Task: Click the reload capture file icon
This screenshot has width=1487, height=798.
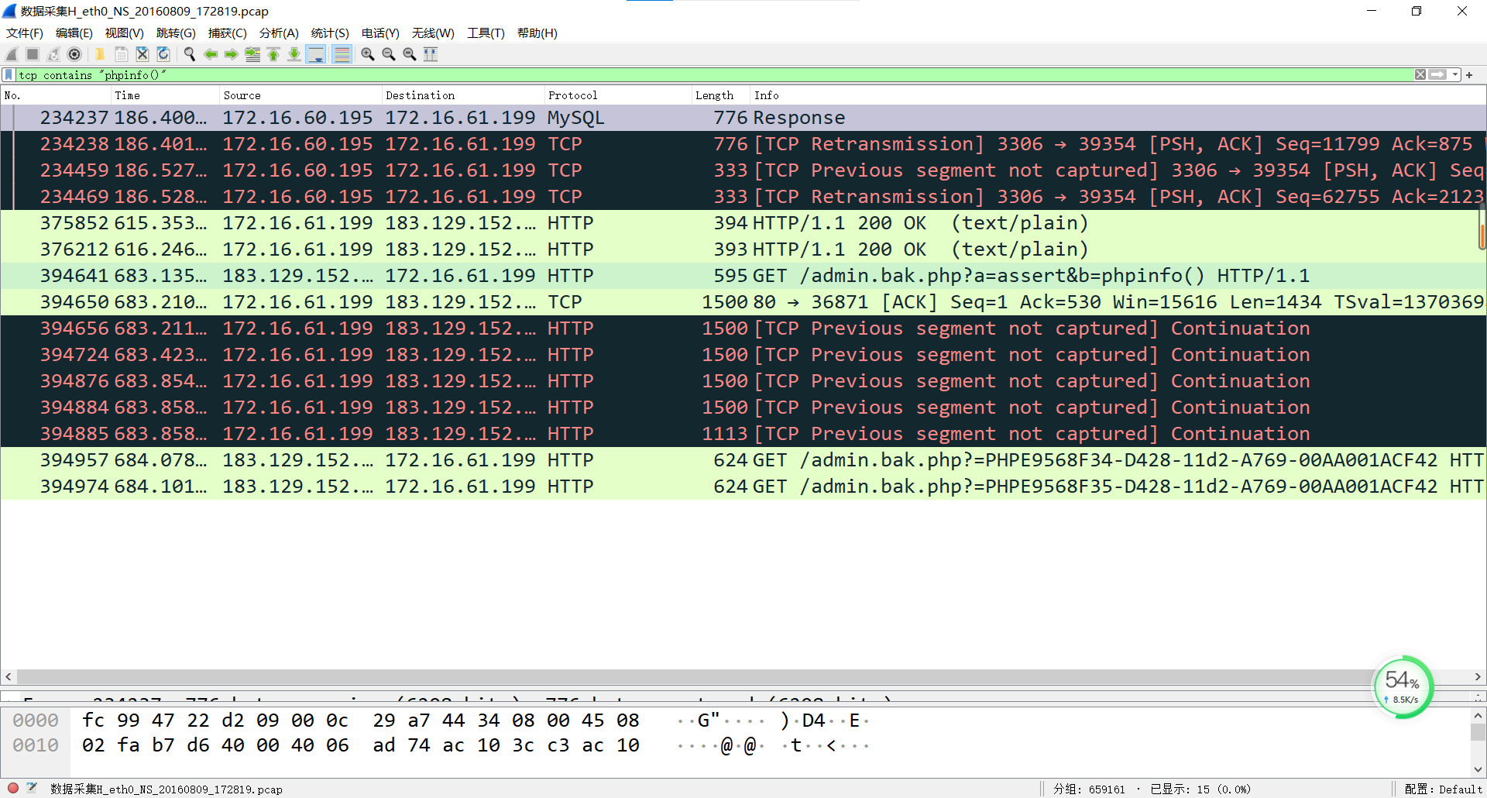Action: [163, 54]
